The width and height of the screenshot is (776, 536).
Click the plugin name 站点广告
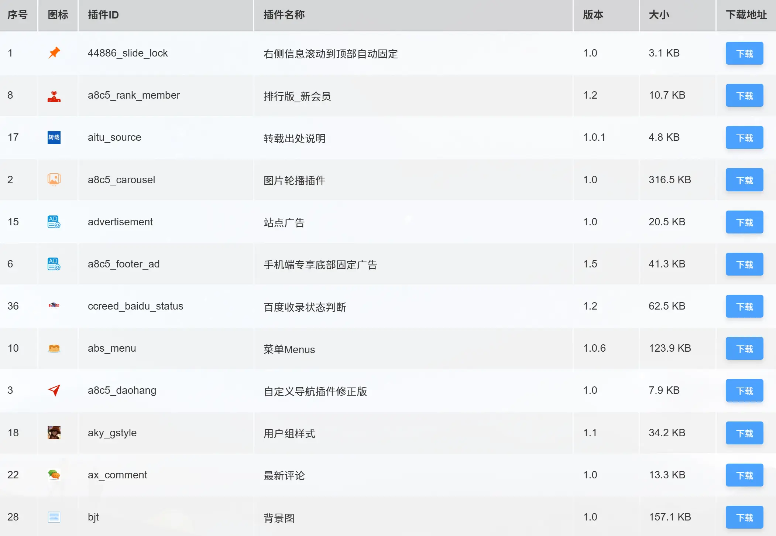(x=284, y=222)
